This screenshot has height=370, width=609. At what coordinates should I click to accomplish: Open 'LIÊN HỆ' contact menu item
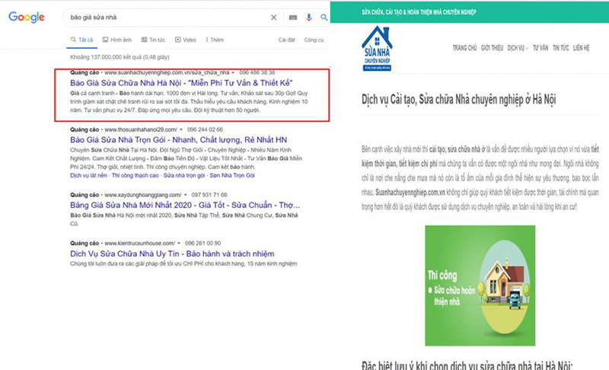(581, 48)
